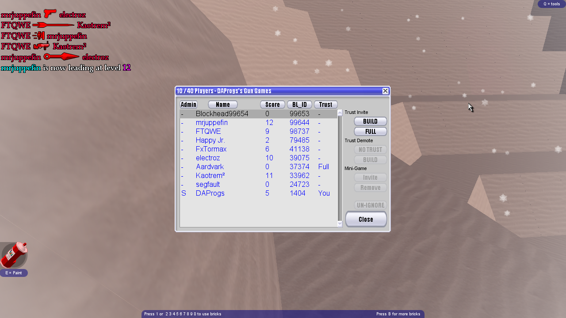The image size is (566, 318).
Task: Click the leading at level 12 message
Action: click(66, 68)
